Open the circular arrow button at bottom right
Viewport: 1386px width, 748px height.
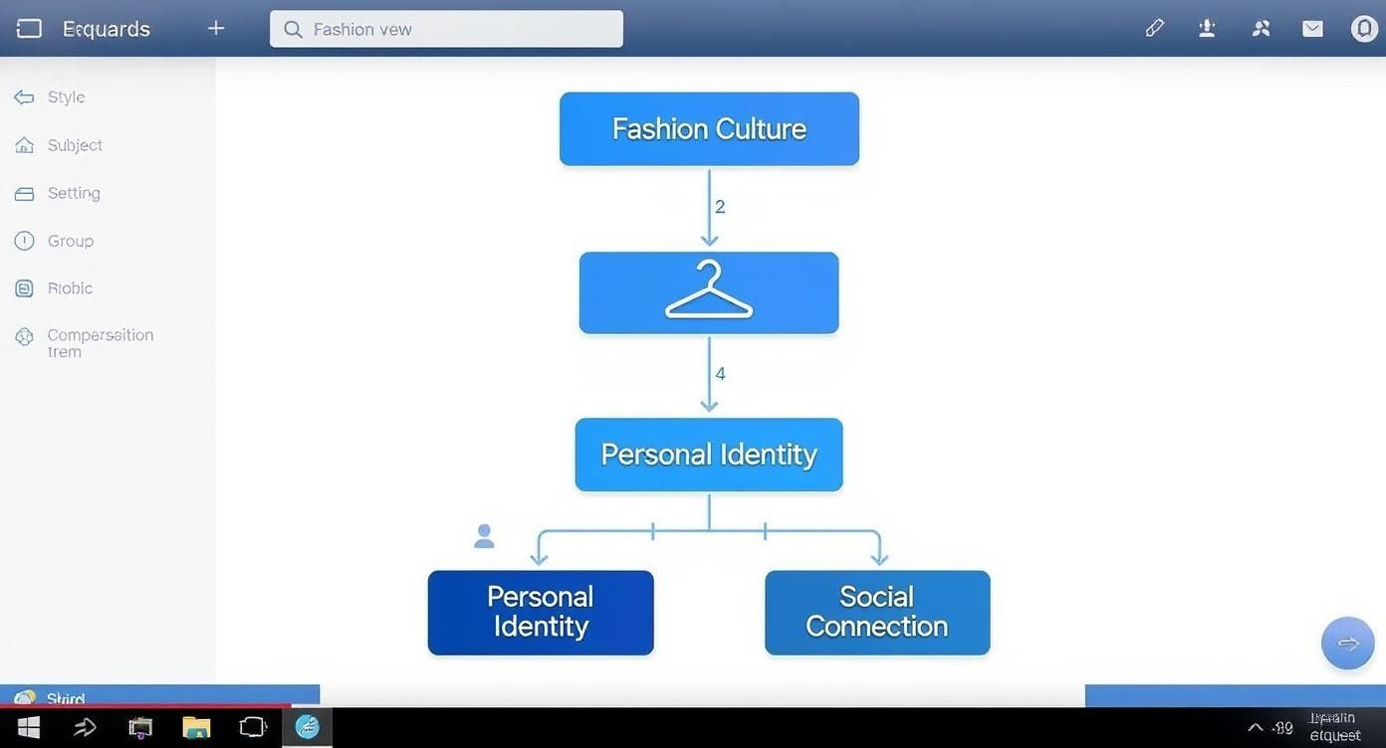[x=1347, y=643]
